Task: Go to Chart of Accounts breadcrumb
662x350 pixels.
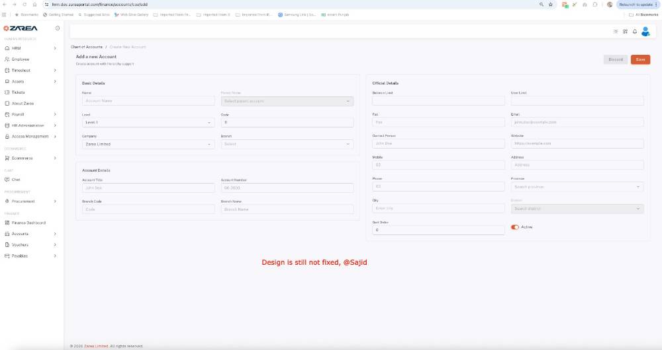Action: coord(87,47)
